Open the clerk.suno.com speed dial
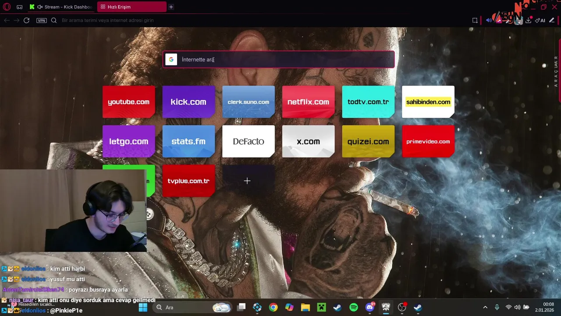Screen dimensions: 561x316 (x=249, y=102)
